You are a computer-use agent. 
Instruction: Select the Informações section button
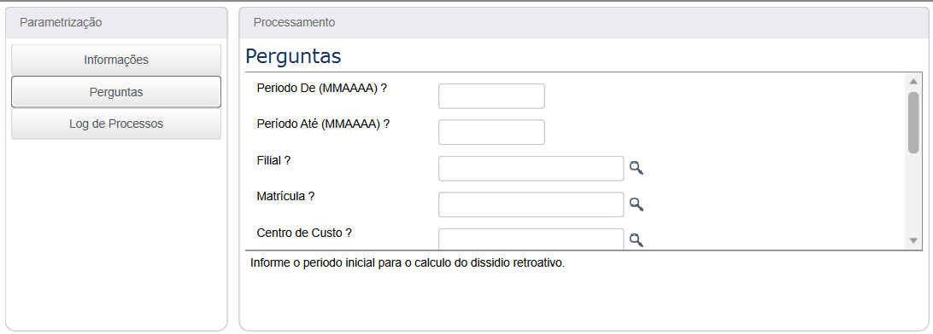(116, 60)
